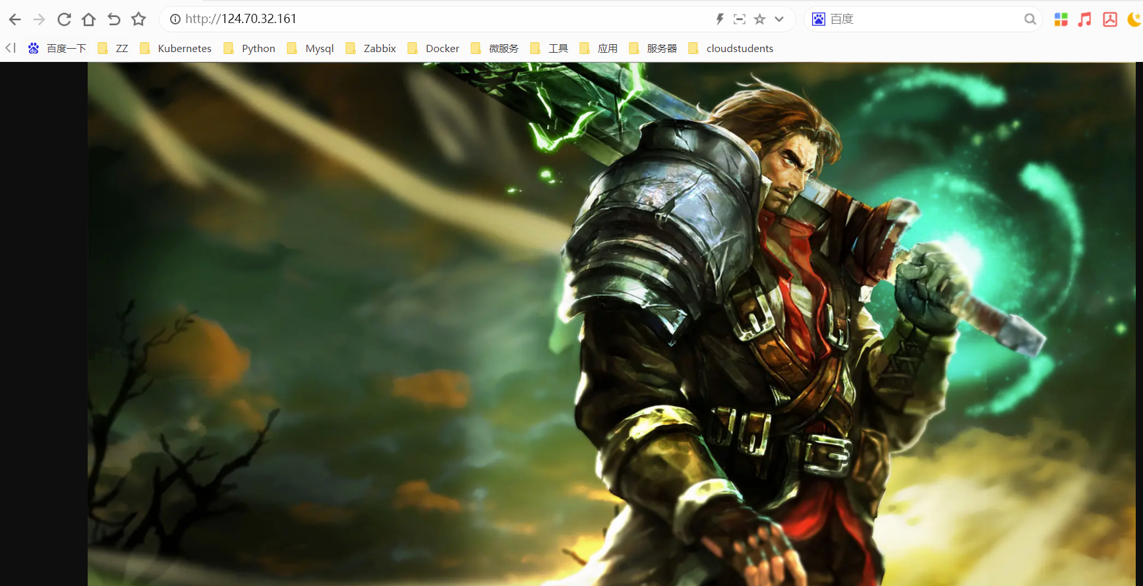Collapse the bookmarks bar side arrow
The width and height of the screenshot is (1143, 586).
[11, 47]
